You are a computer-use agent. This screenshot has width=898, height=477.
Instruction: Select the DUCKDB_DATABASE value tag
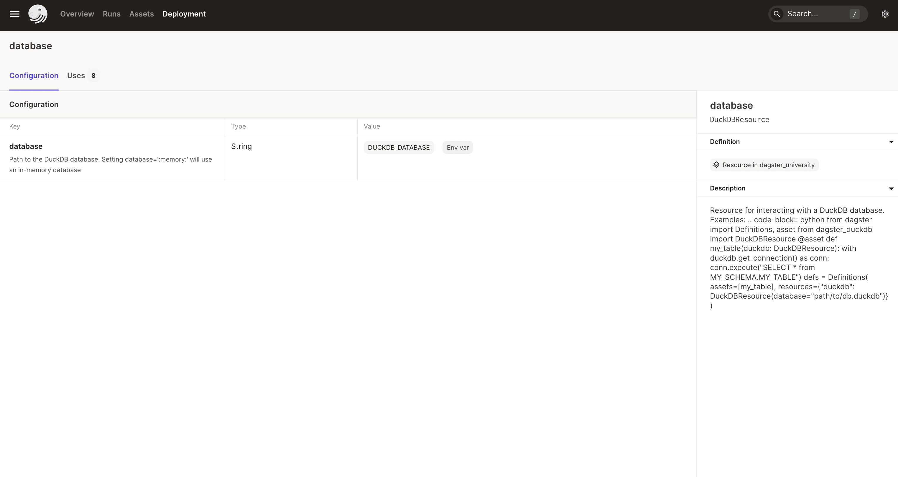click(399, 147)
